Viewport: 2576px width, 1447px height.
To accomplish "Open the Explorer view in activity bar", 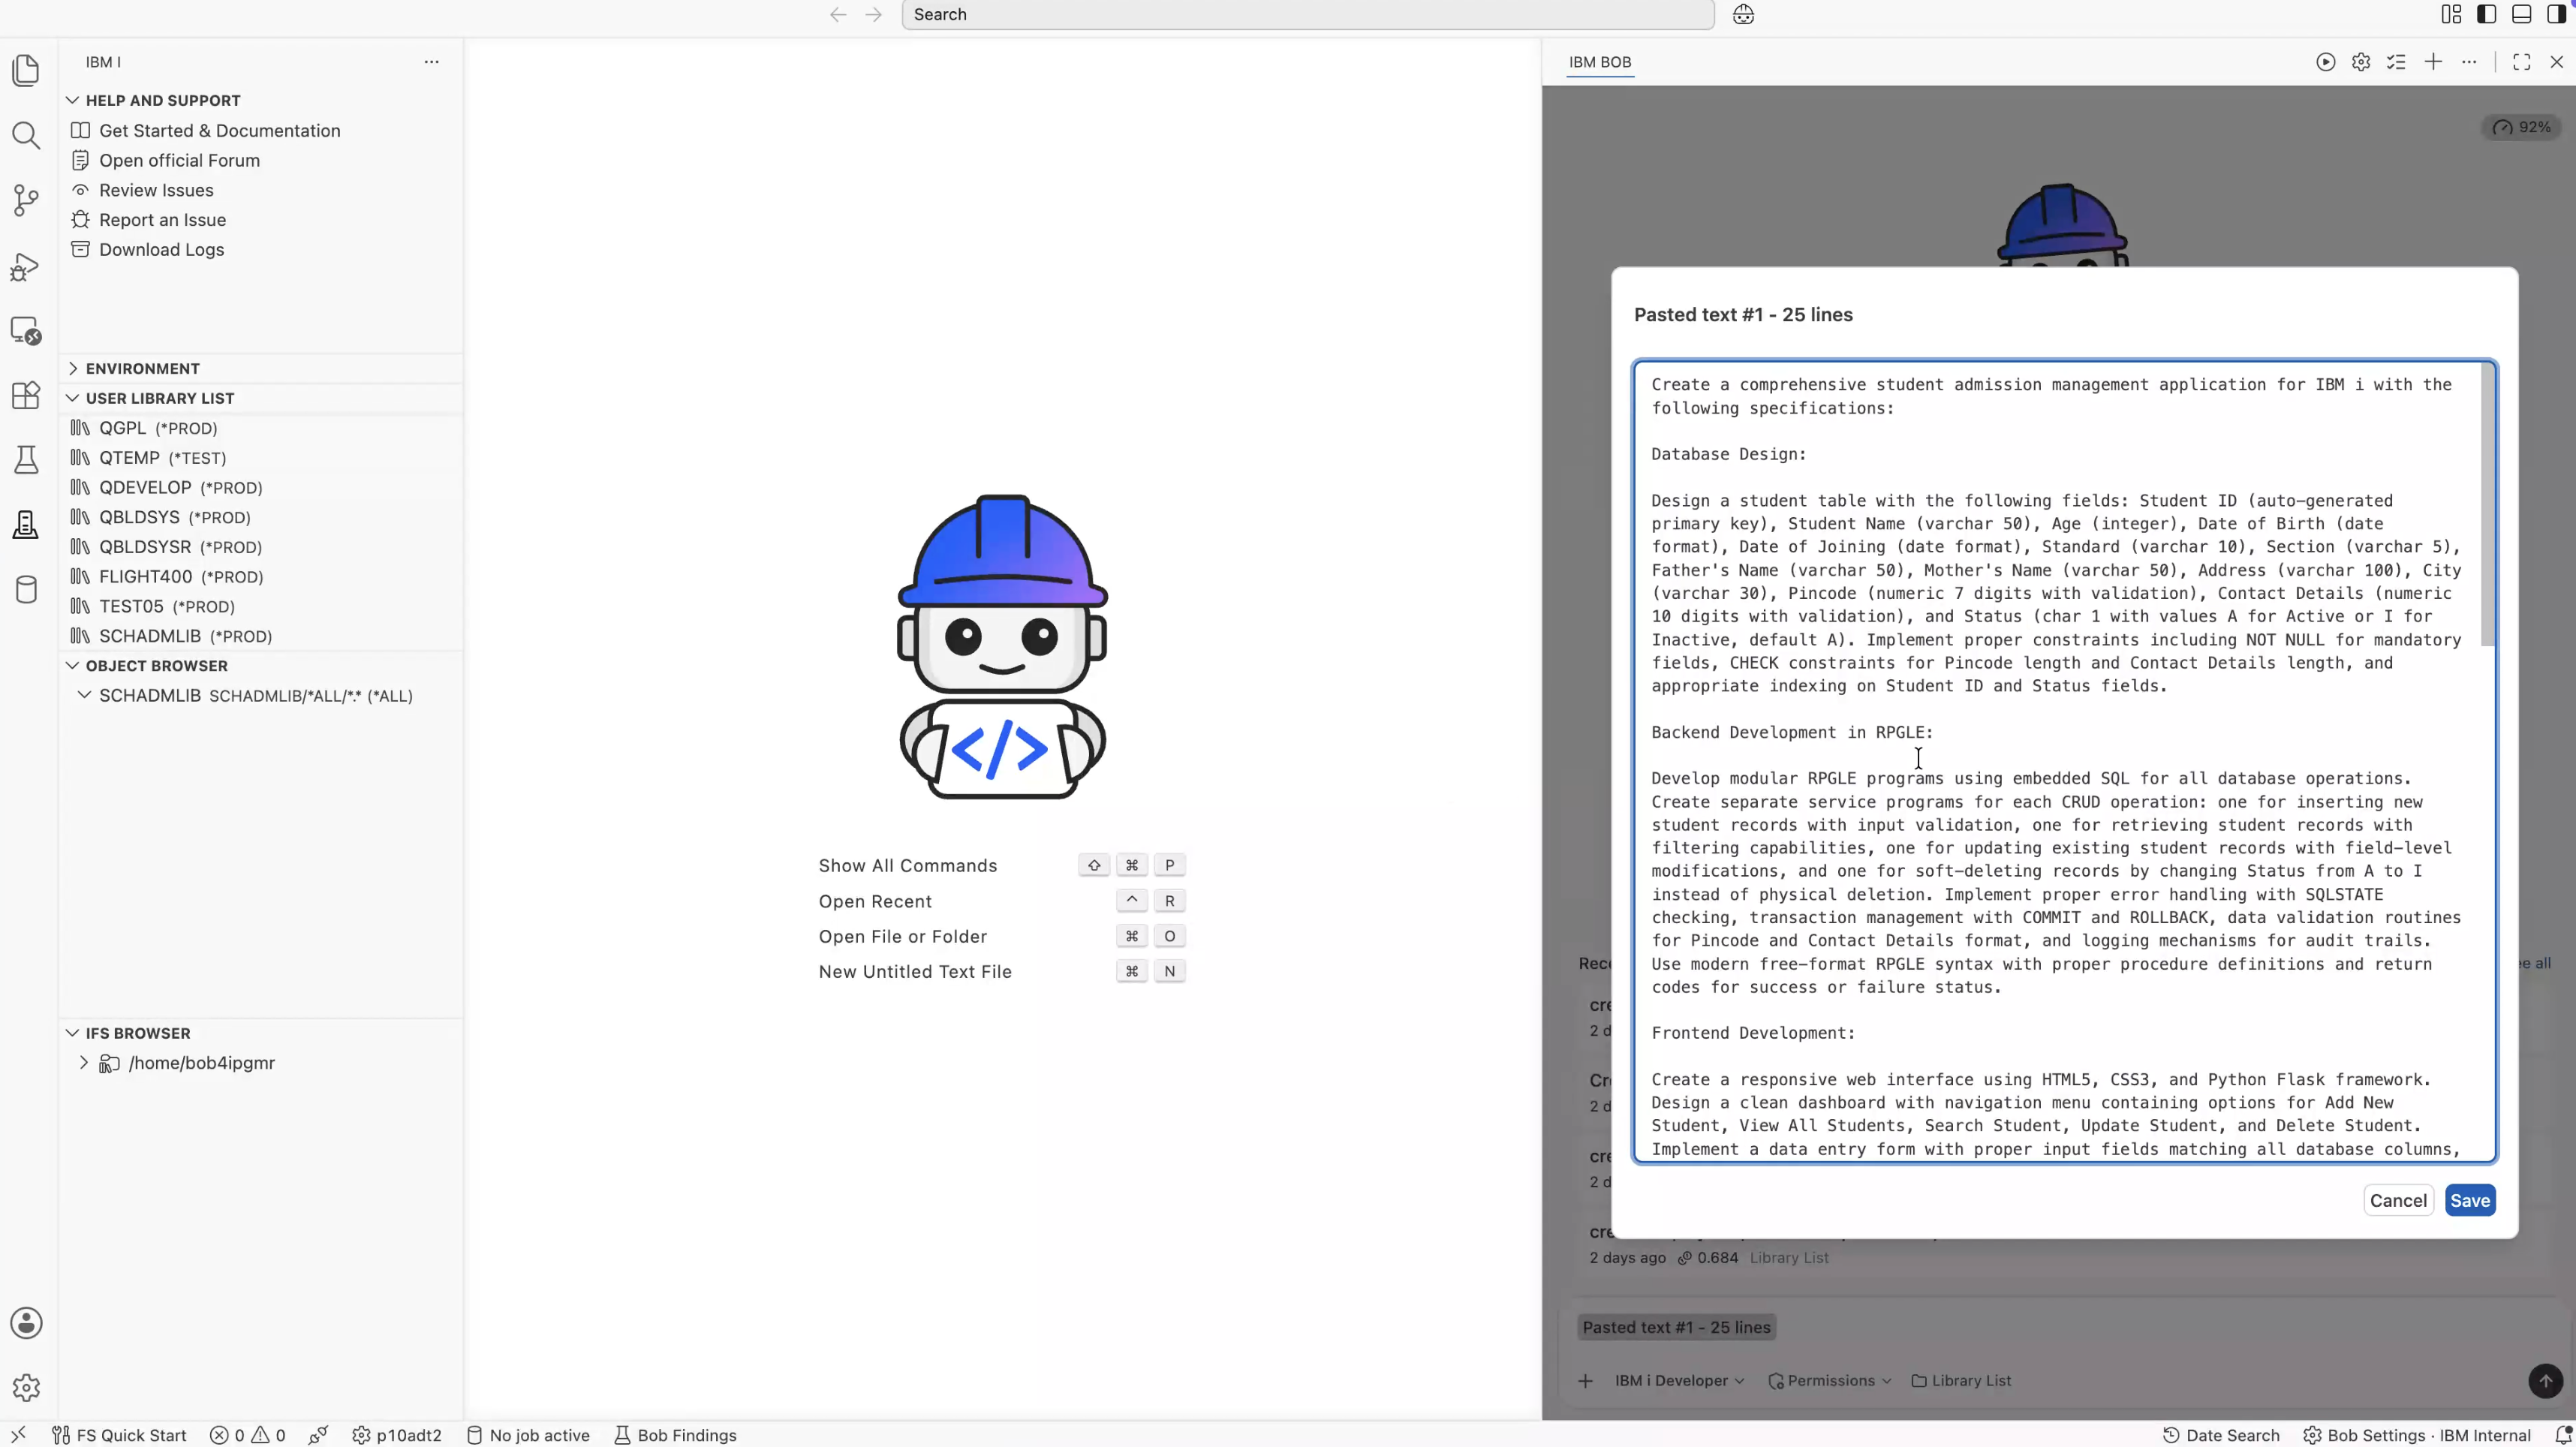I will point(26,70).
